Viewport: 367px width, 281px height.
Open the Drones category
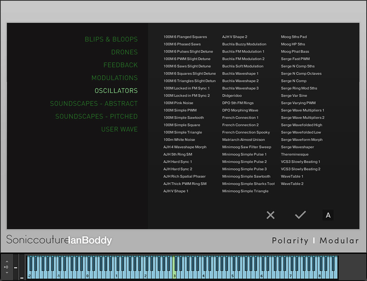tap(124, 52)
